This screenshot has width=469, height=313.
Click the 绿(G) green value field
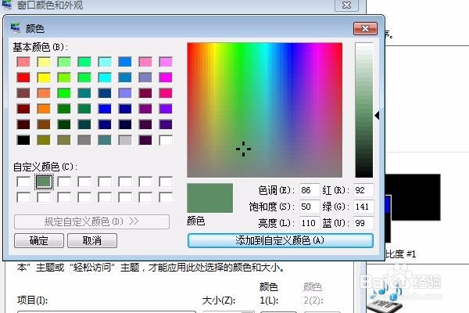click(363, 207)
